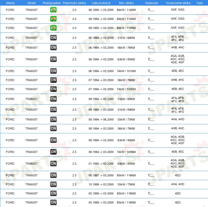Click the Model column header
The height and width of the screenshot is (207, 208).
coord(32,3)
